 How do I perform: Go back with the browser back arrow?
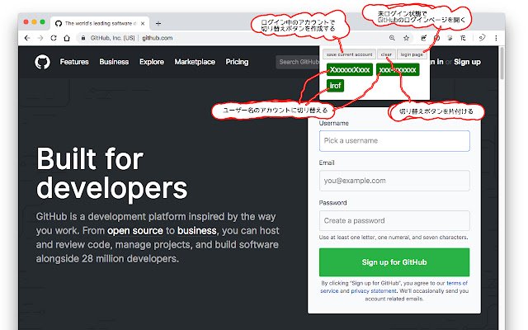pyautogui.click(x=27, y=38)
